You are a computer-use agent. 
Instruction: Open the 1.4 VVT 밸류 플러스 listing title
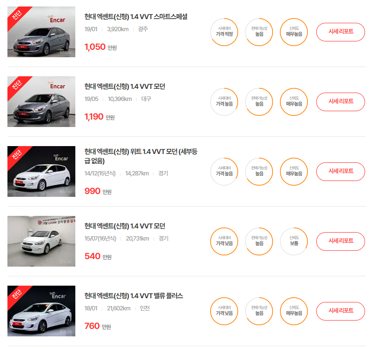(x=134, y=296)
